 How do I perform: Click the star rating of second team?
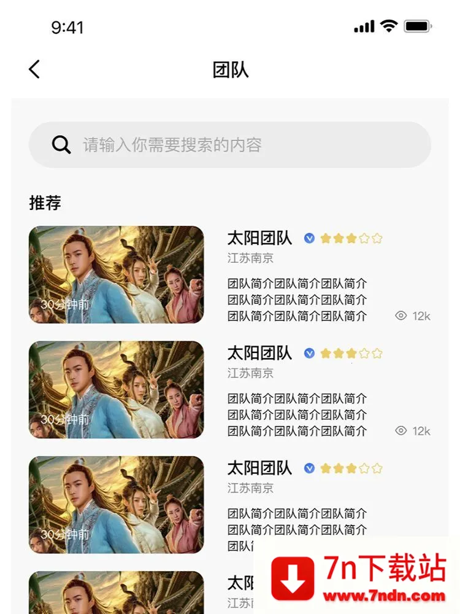[x=351, y=353]
